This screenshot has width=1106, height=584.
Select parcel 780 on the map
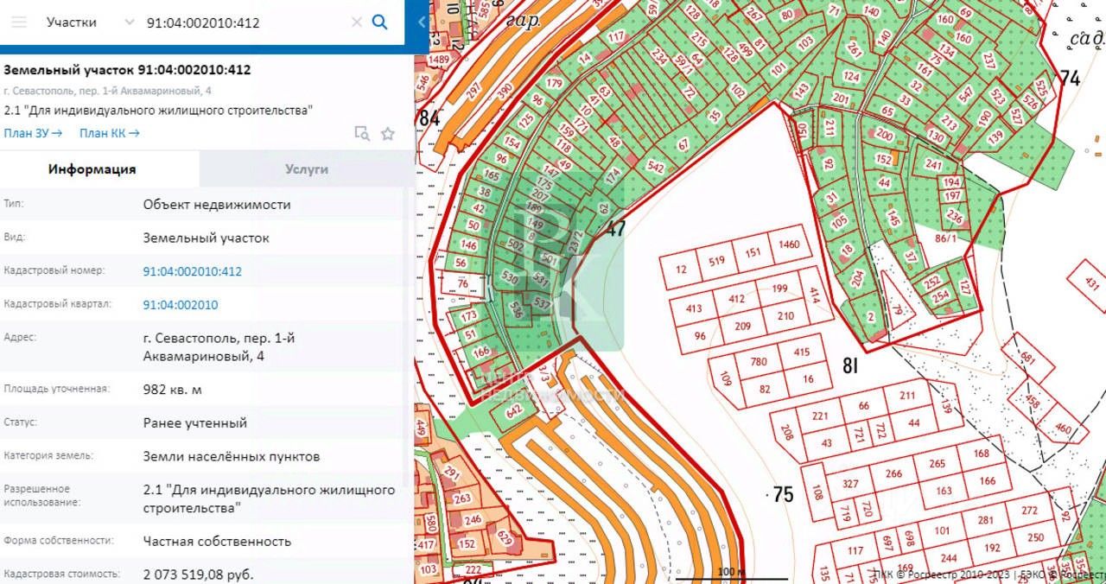point(758,362)
